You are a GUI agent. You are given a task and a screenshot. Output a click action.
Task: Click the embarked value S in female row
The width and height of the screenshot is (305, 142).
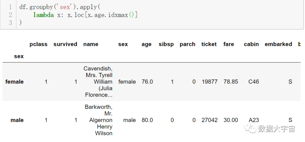pos(290,82)
